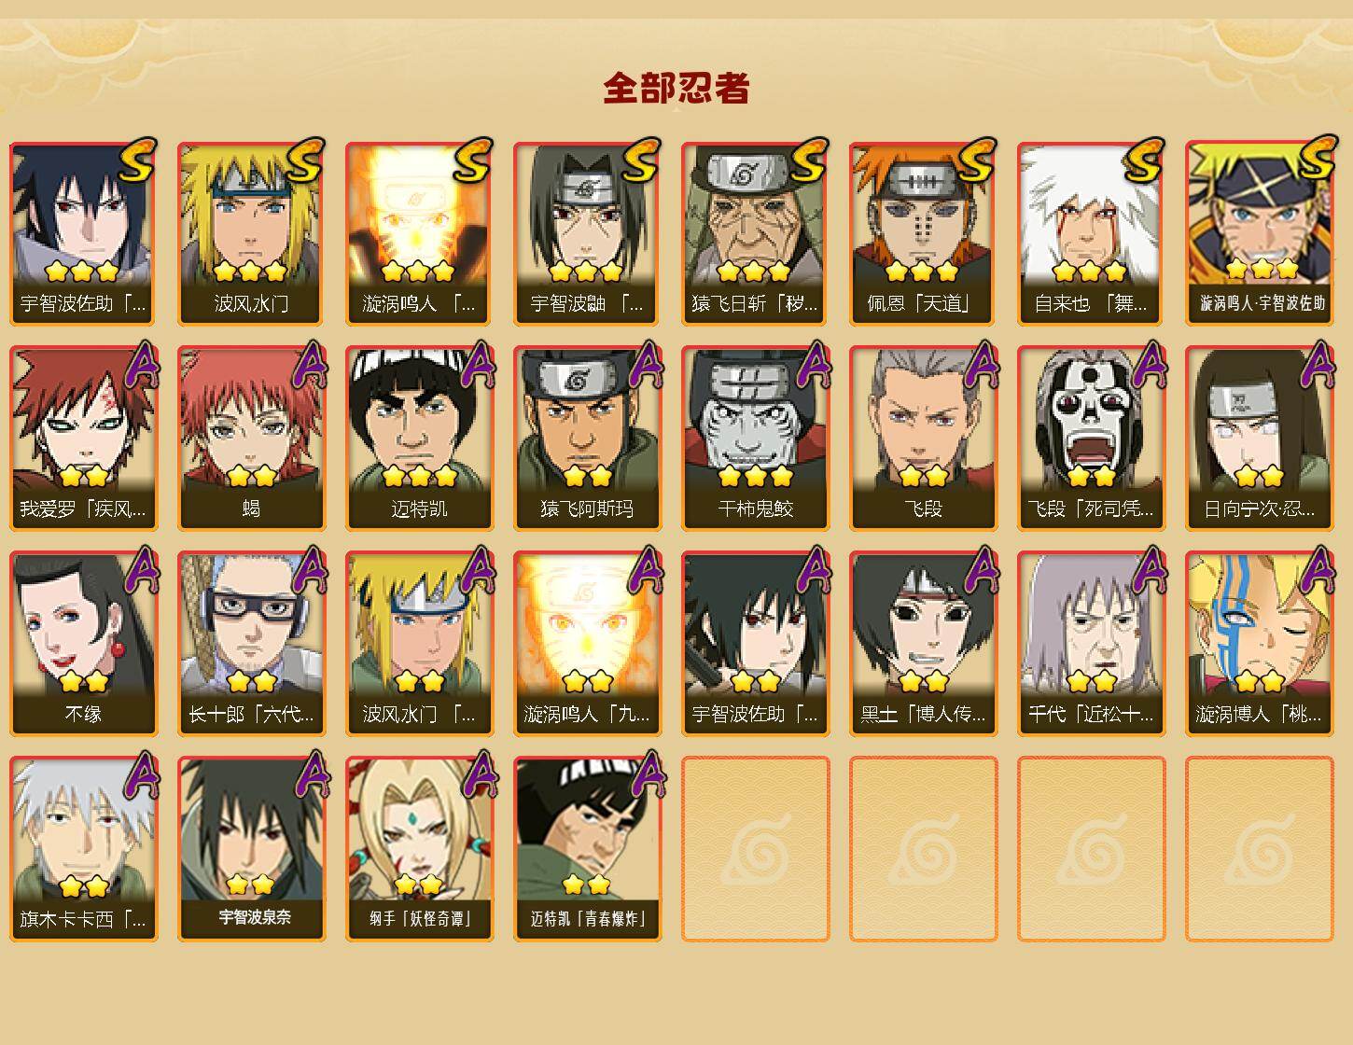Screen dimensions: 1353x1045
Task: Open the 干柿鬼鲛 ninja card
Action: pyautogui.click(x=755, y=439)
